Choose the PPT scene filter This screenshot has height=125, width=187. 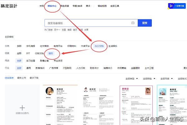click(x=28, y=53)
